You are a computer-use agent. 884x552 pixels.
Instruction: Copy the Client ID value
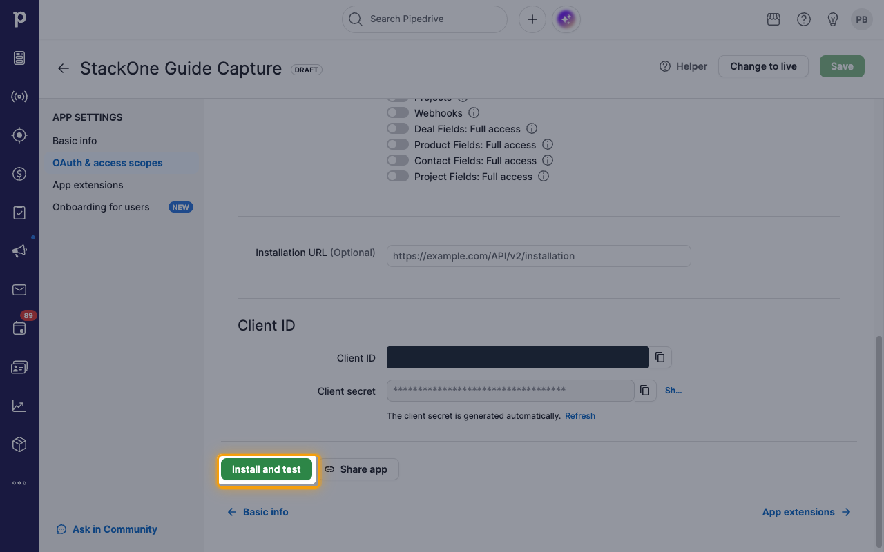(660, 357)
